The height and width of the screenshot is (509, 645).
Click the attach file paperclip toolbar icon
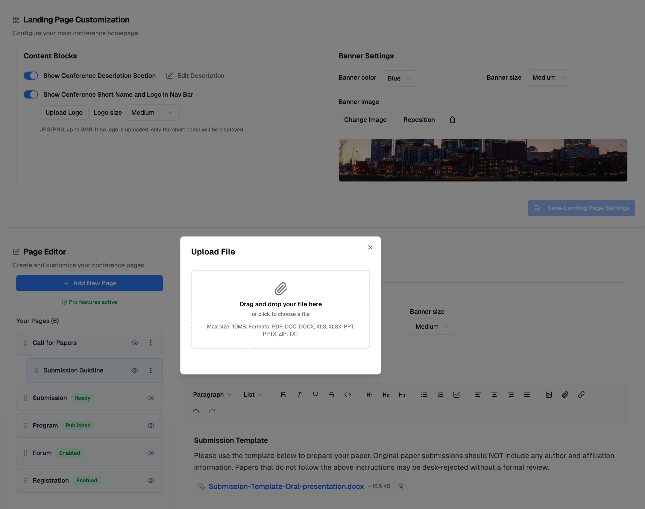coord(565,395)
